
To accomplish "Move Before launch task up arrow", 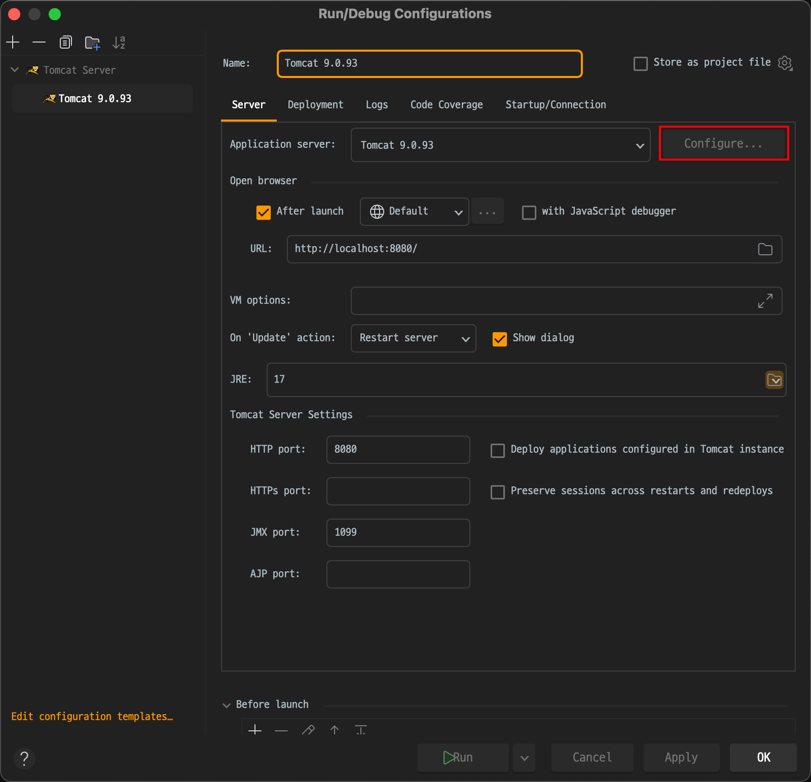I will [x=335, y=730].
